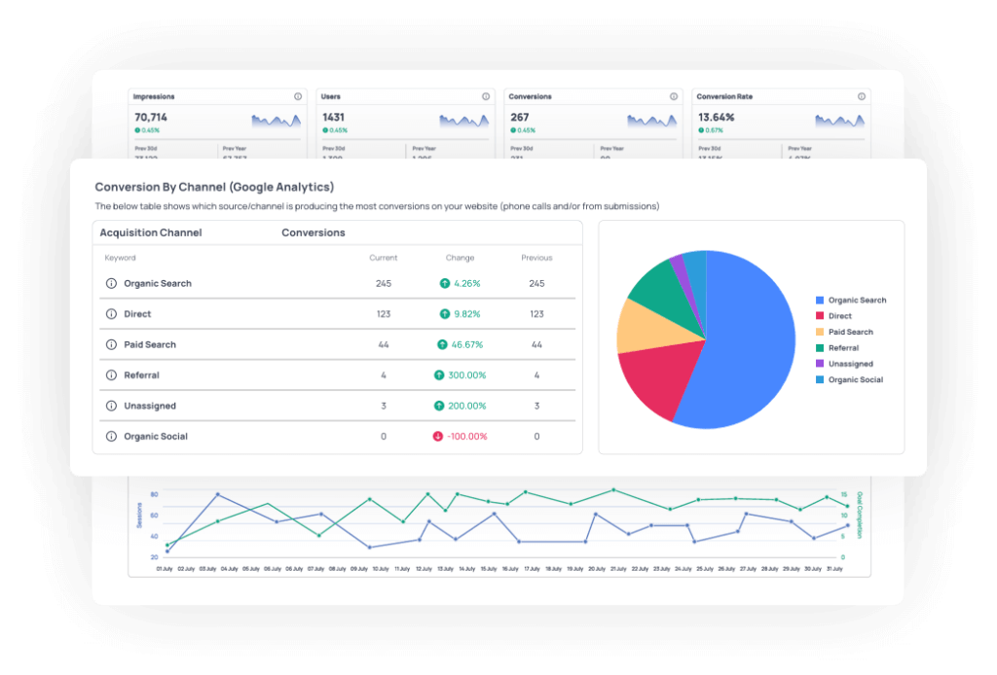Open info icon on Impressions card

click(298, 96)
